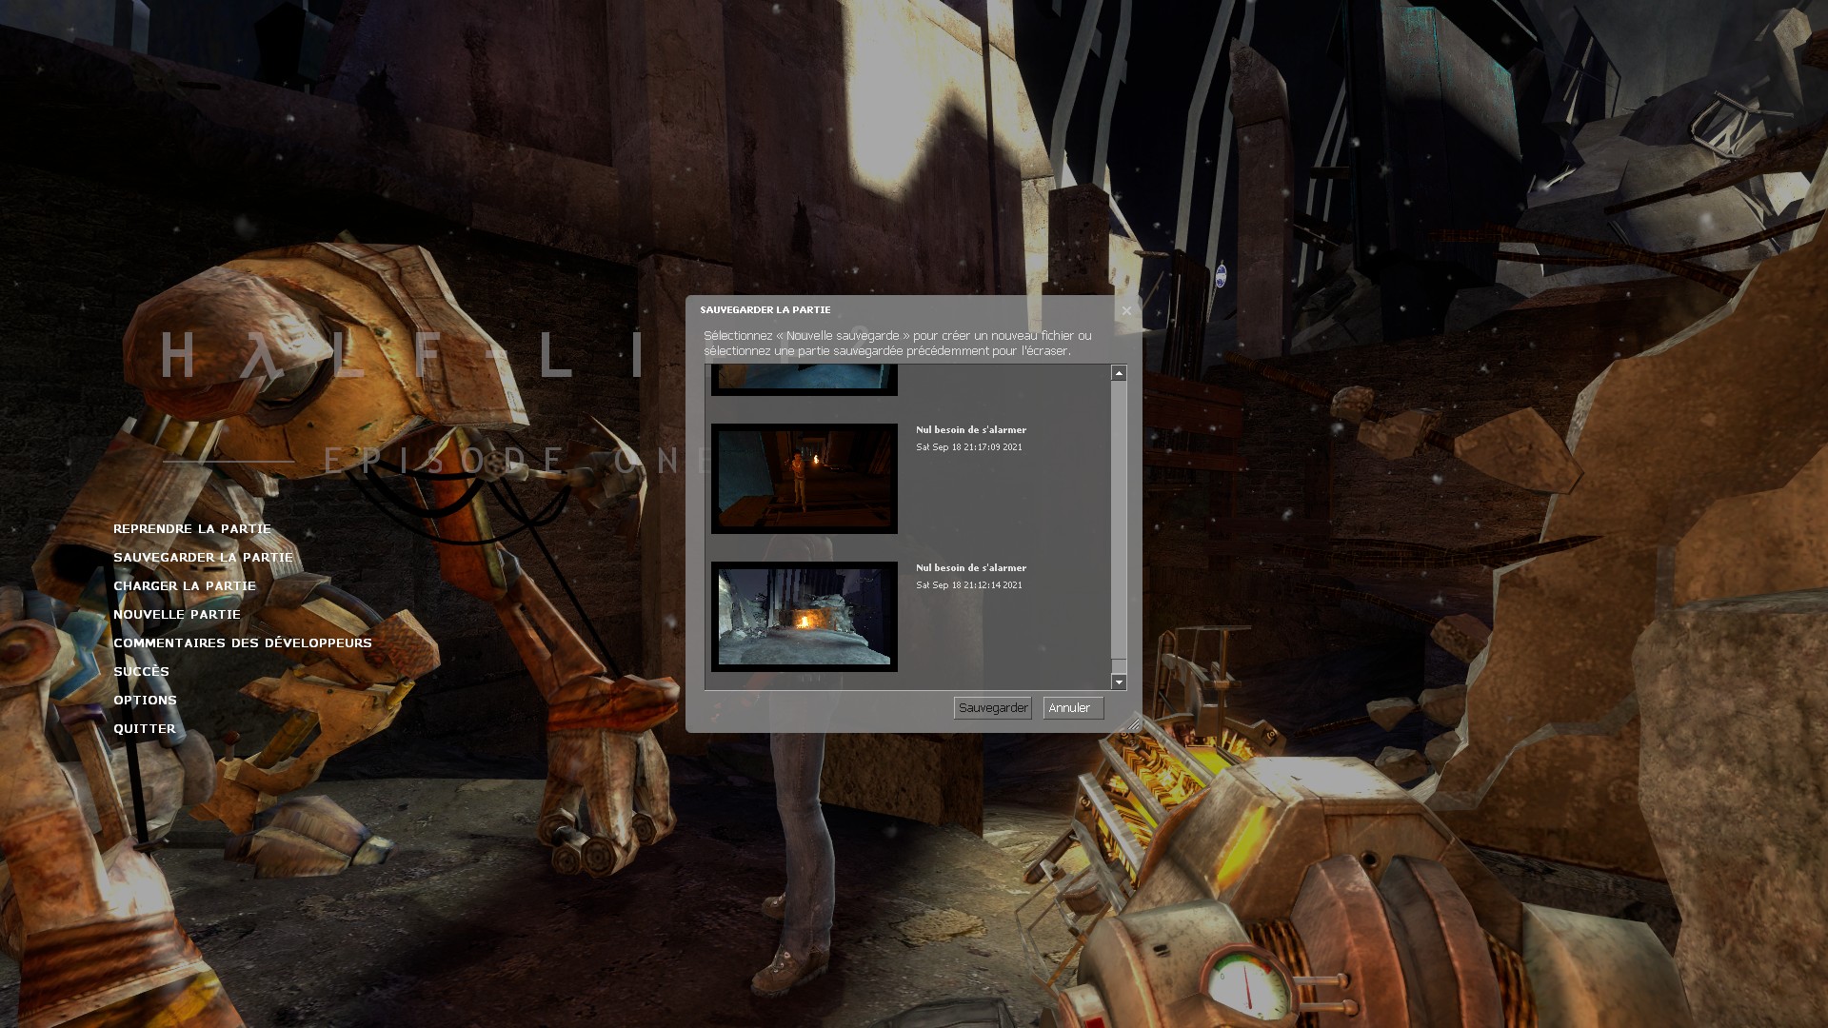Click the save list vertical scrollbar thumb
The image size is (1828, 1028).
[1119, 519]
